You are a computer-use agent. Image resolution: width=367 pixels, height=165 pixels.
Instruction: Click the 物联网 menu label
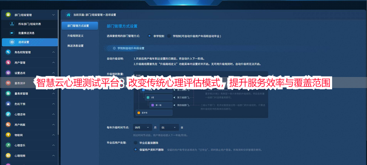point(18,135)
